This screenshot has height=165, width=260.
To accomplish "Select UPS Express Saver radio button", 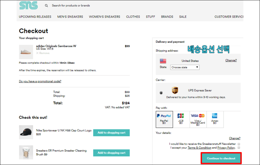I will (x=161, y=93).
